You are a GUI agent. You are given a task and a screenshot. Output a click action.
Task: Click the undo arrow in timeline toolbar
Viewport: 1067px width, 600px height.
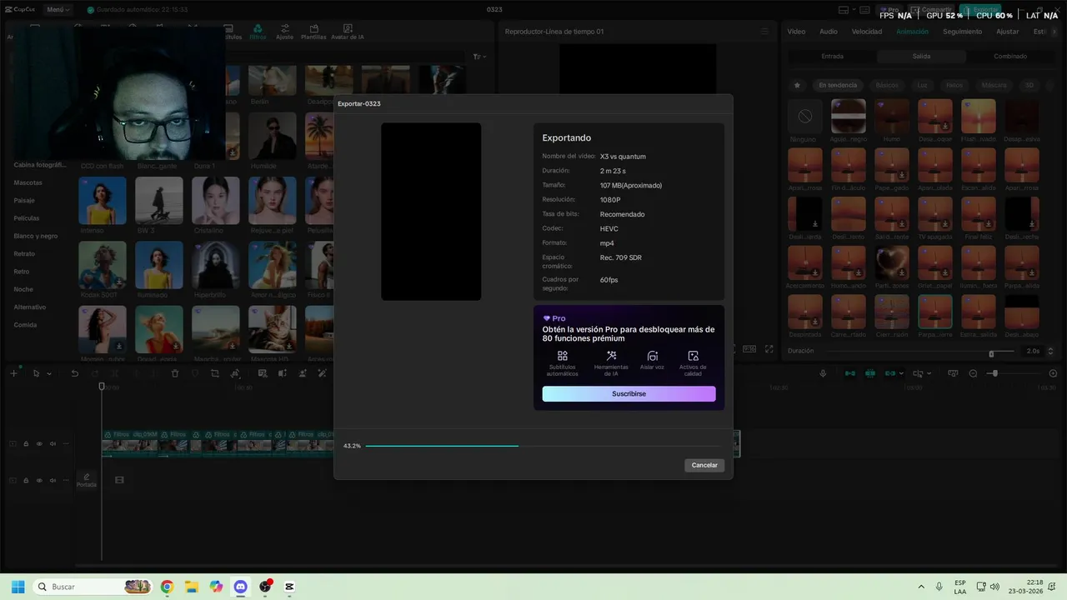click(x=74, y=373)
